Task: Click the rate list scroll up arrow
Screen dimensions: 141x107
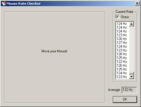Action: point(132,24)
